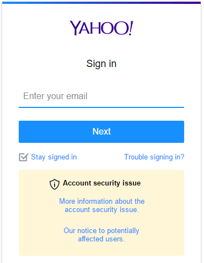Click the purple-blue gradient bar at top
The image size is (204, 263).
(x=101, y=3)
